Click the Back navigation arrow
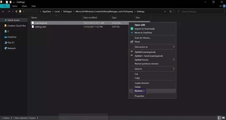Viewport: 226px width, 120px height. 4,12
